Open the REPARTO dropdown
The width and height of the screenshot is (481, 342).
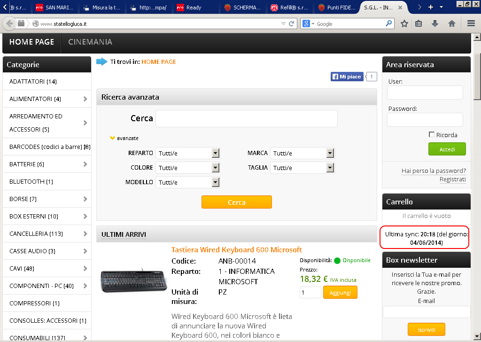tap(188, 153)
